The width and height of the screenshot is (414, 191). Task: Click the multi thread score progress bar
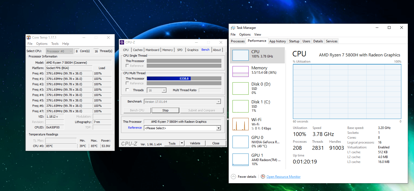pos(184,79)
